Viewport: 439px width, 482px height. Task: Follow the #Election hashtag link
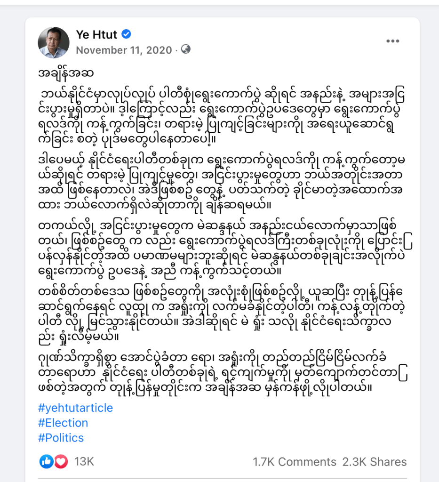point(63,423)
